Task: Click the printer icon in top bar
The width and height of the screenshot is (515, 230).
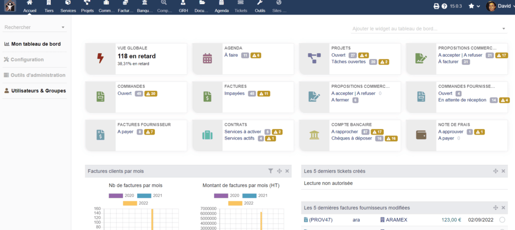Action: 437,6
